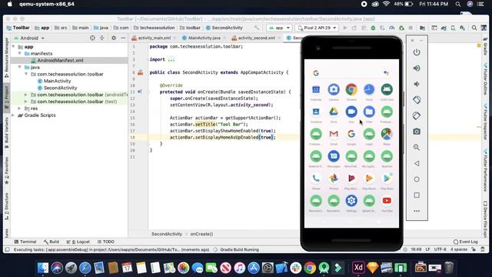Tap the emulator Back triangle button

click(417, 163)
